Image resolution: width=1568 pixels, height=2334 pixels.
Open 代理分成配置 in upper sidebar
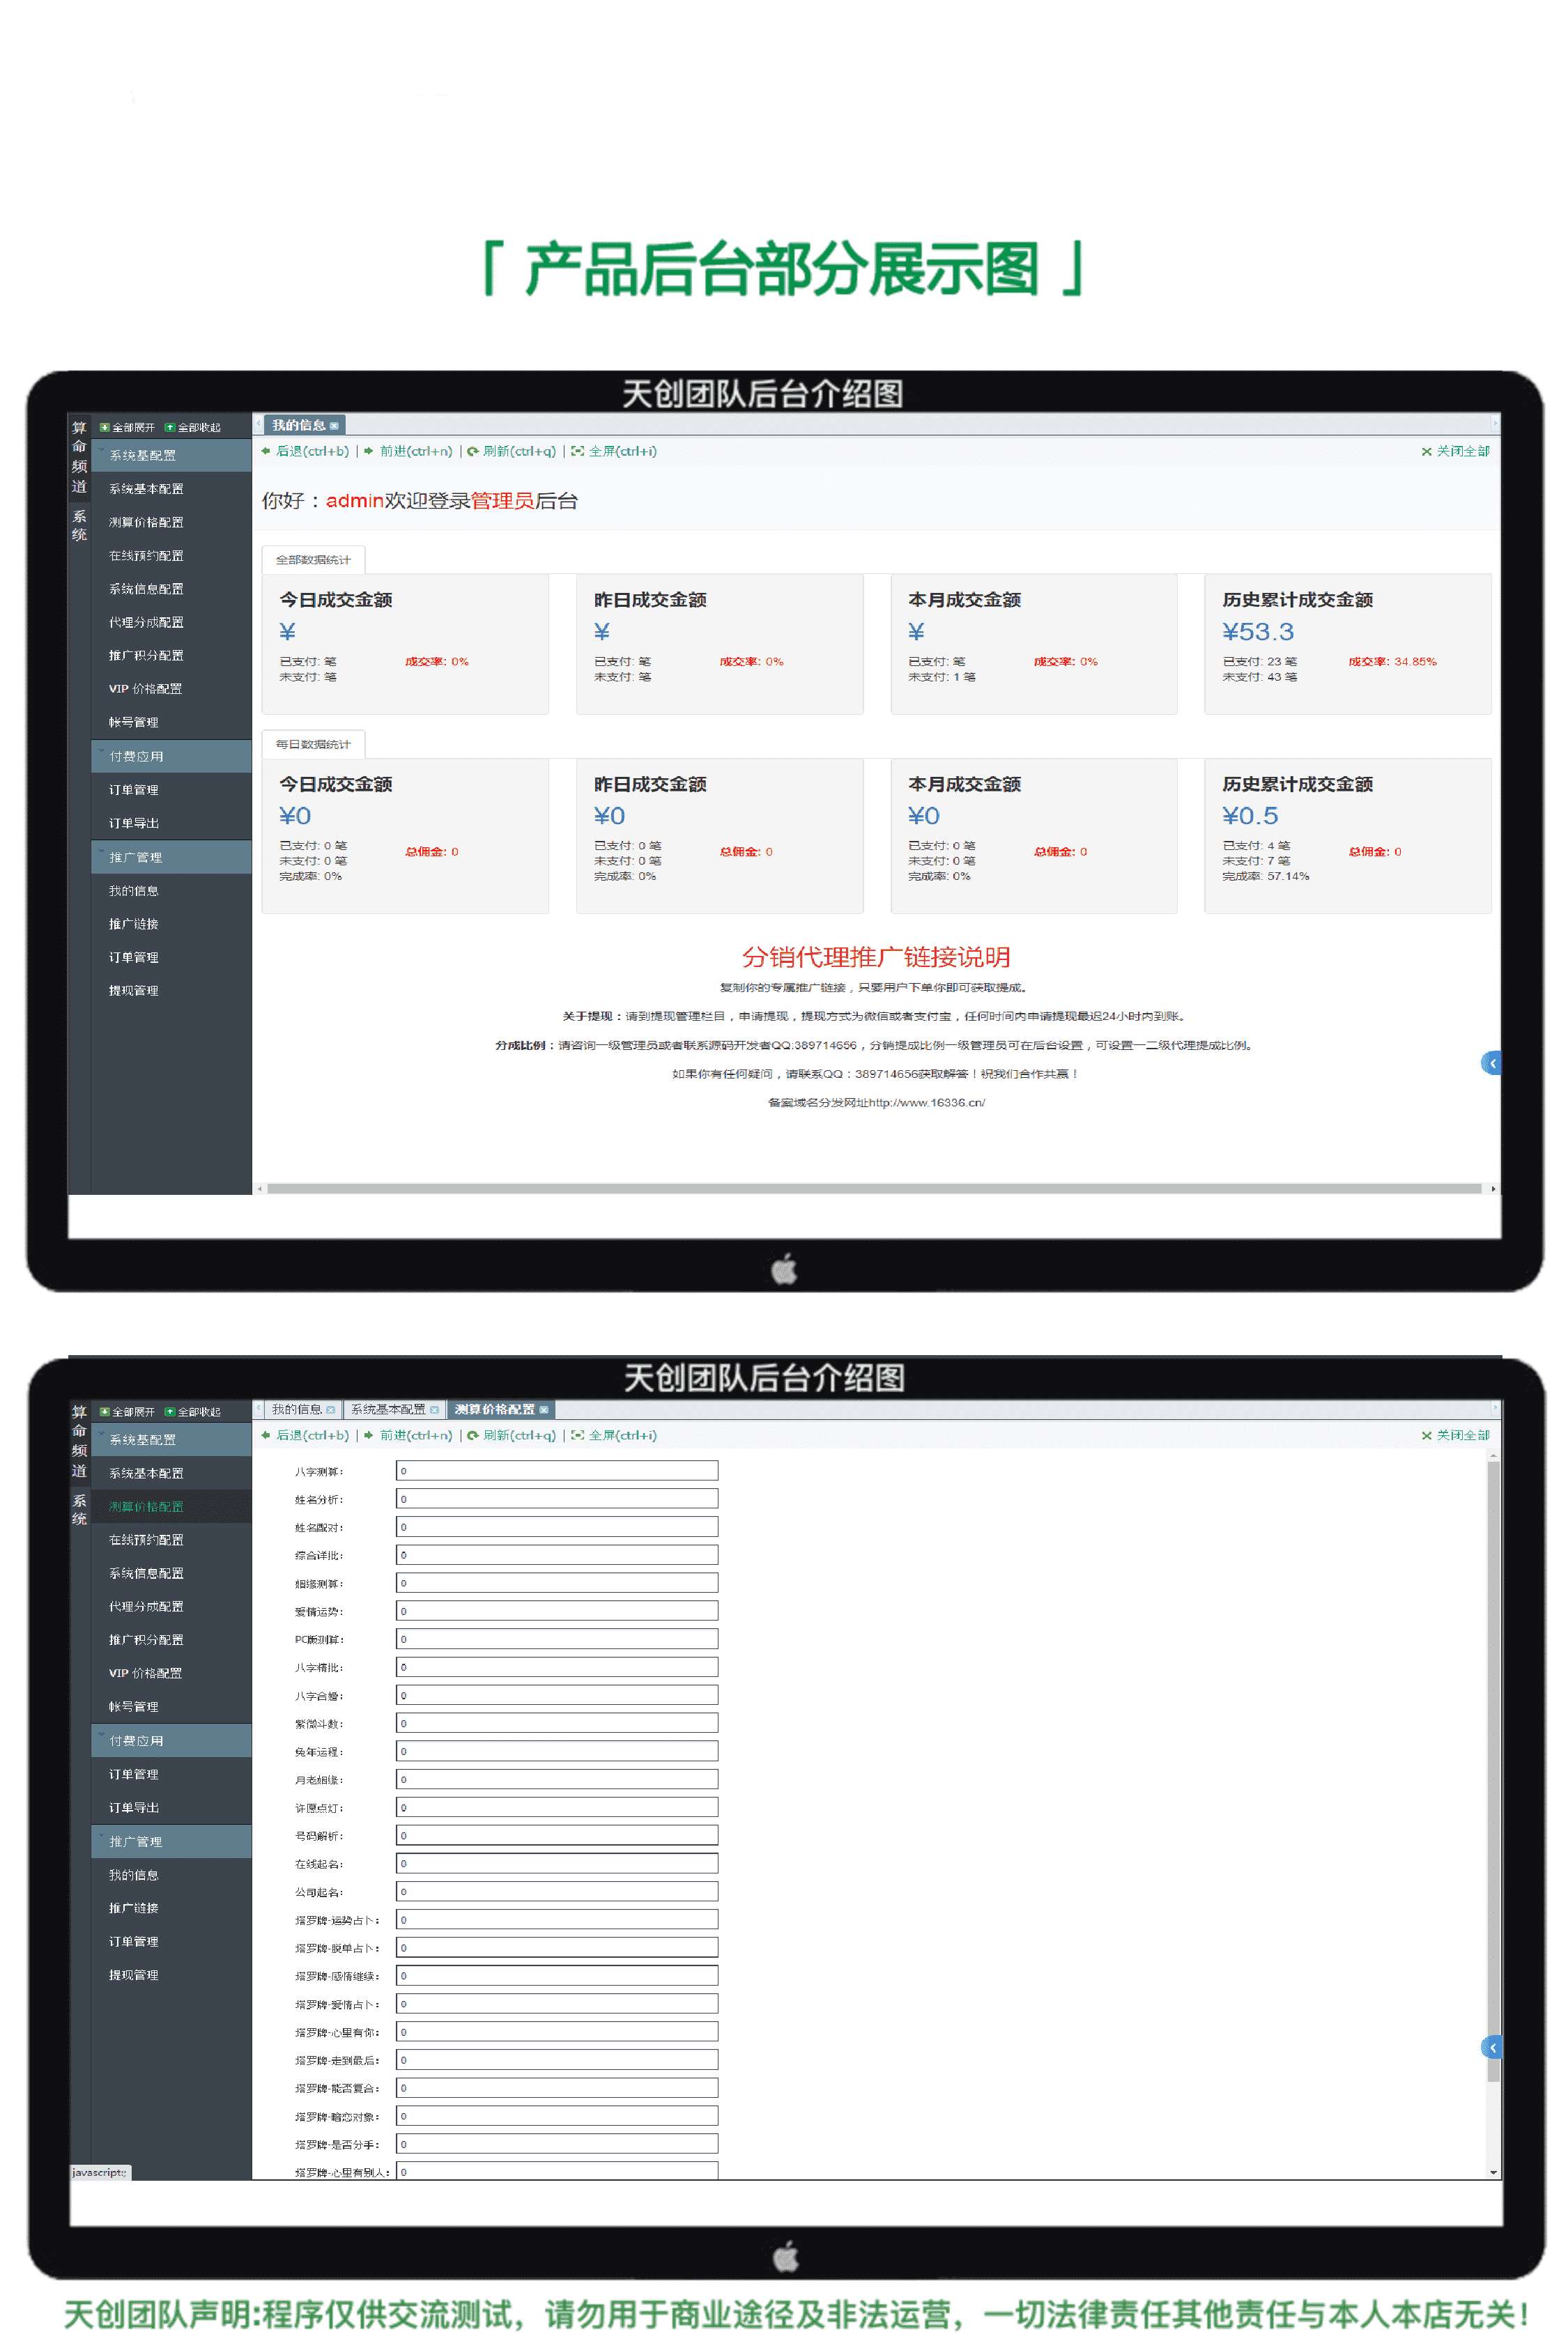[x=146, y=623]
